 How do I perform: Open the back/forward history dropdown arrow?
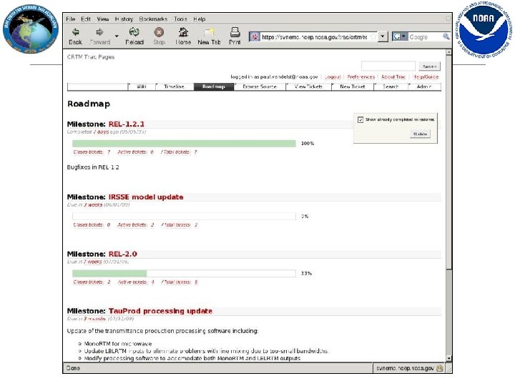click(x=117, y=36)
